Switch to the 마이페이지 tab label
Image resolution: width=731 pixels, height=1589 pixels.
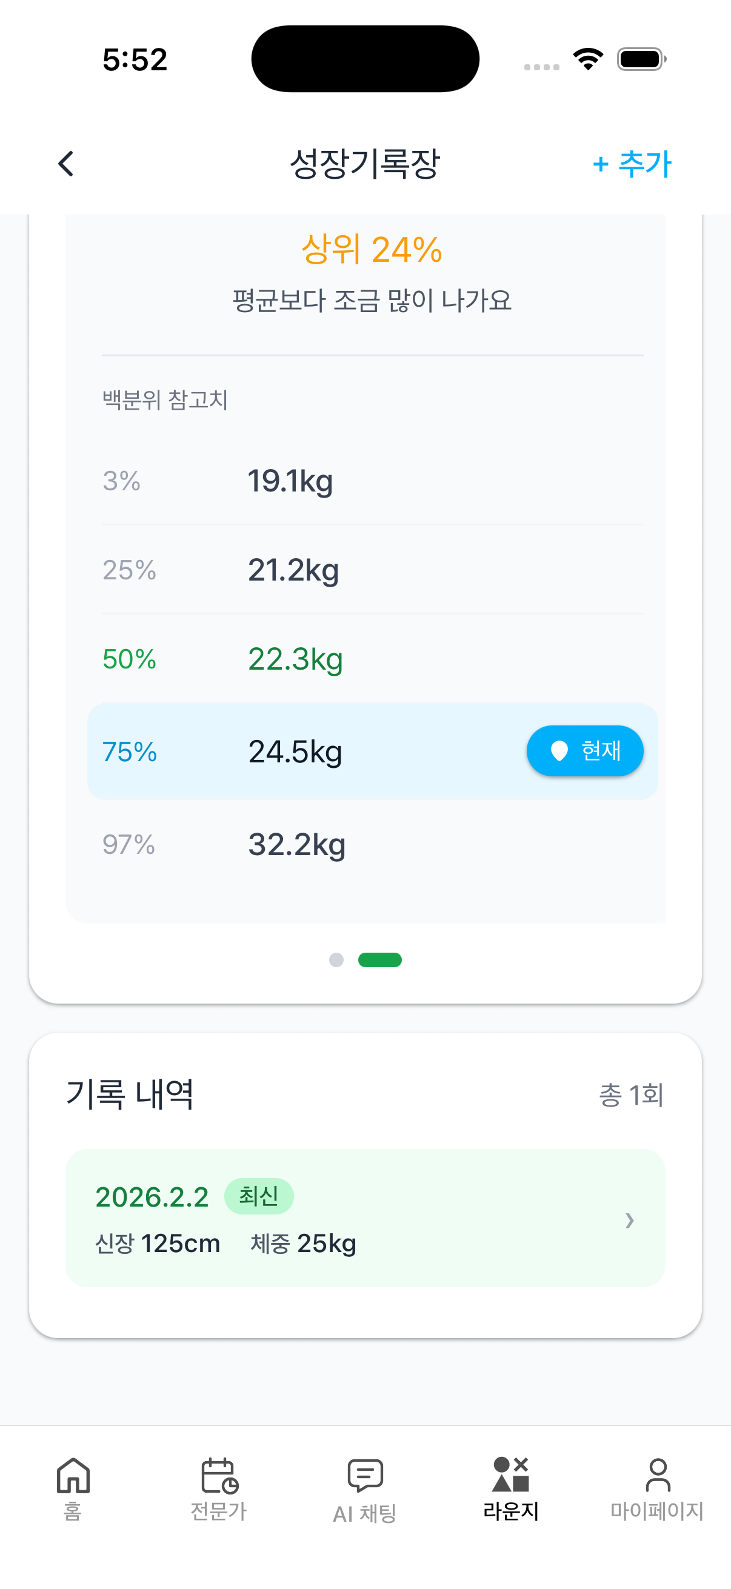point(657,1511)
